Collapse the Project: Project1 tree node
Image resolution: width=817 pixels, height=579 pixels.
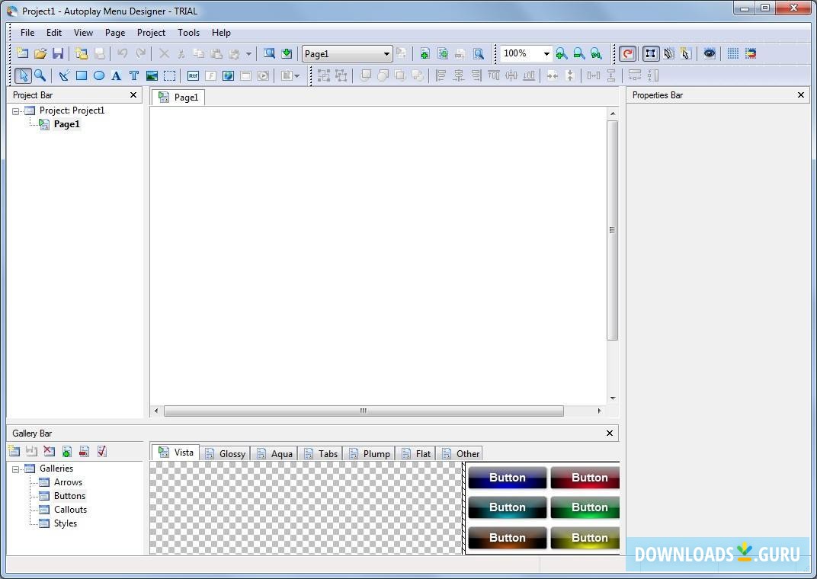(16, 111)
